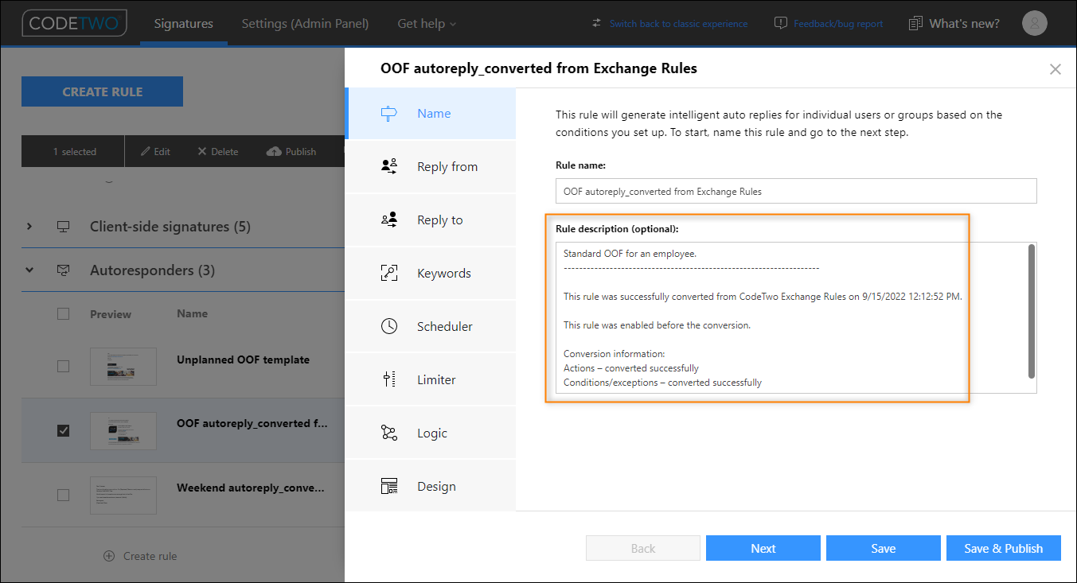The width and height of the screenshot is (1077, 583).
Task: Click the Design layout icon
Action: click(x=388, y=486)
